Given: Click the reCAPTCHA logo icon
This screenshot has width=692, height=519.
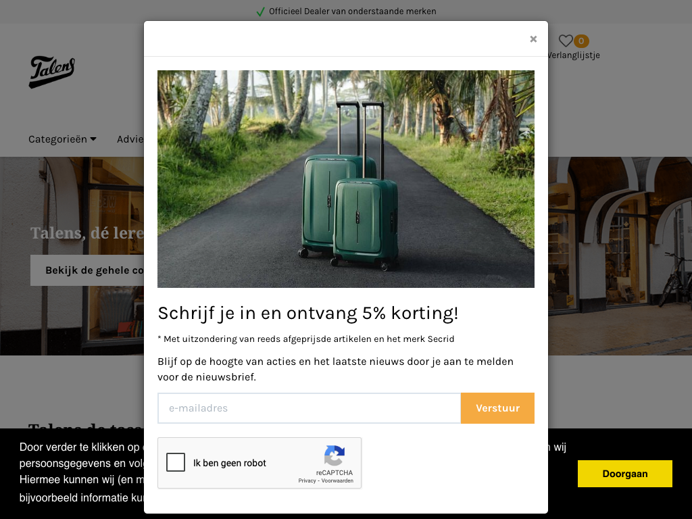Looking at the screenshot, I should [x=335, y=455].
